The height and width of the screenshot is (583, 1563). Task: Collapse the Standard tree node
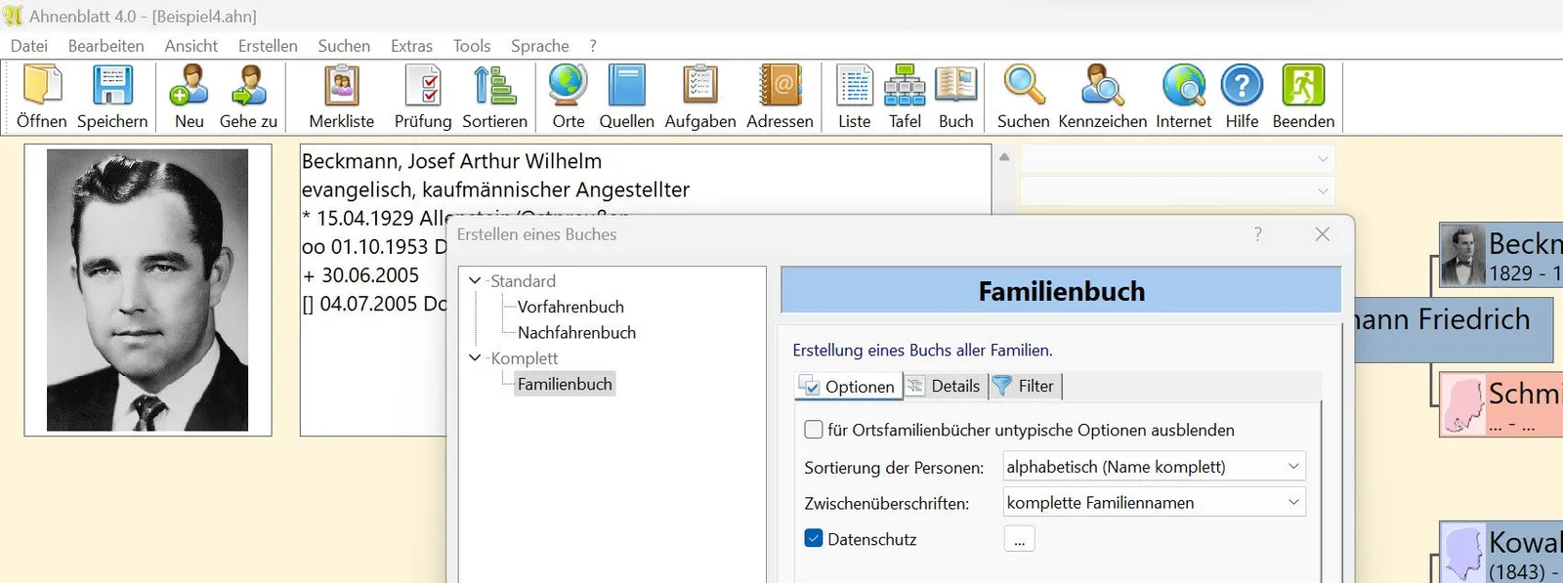pos(475,281)
